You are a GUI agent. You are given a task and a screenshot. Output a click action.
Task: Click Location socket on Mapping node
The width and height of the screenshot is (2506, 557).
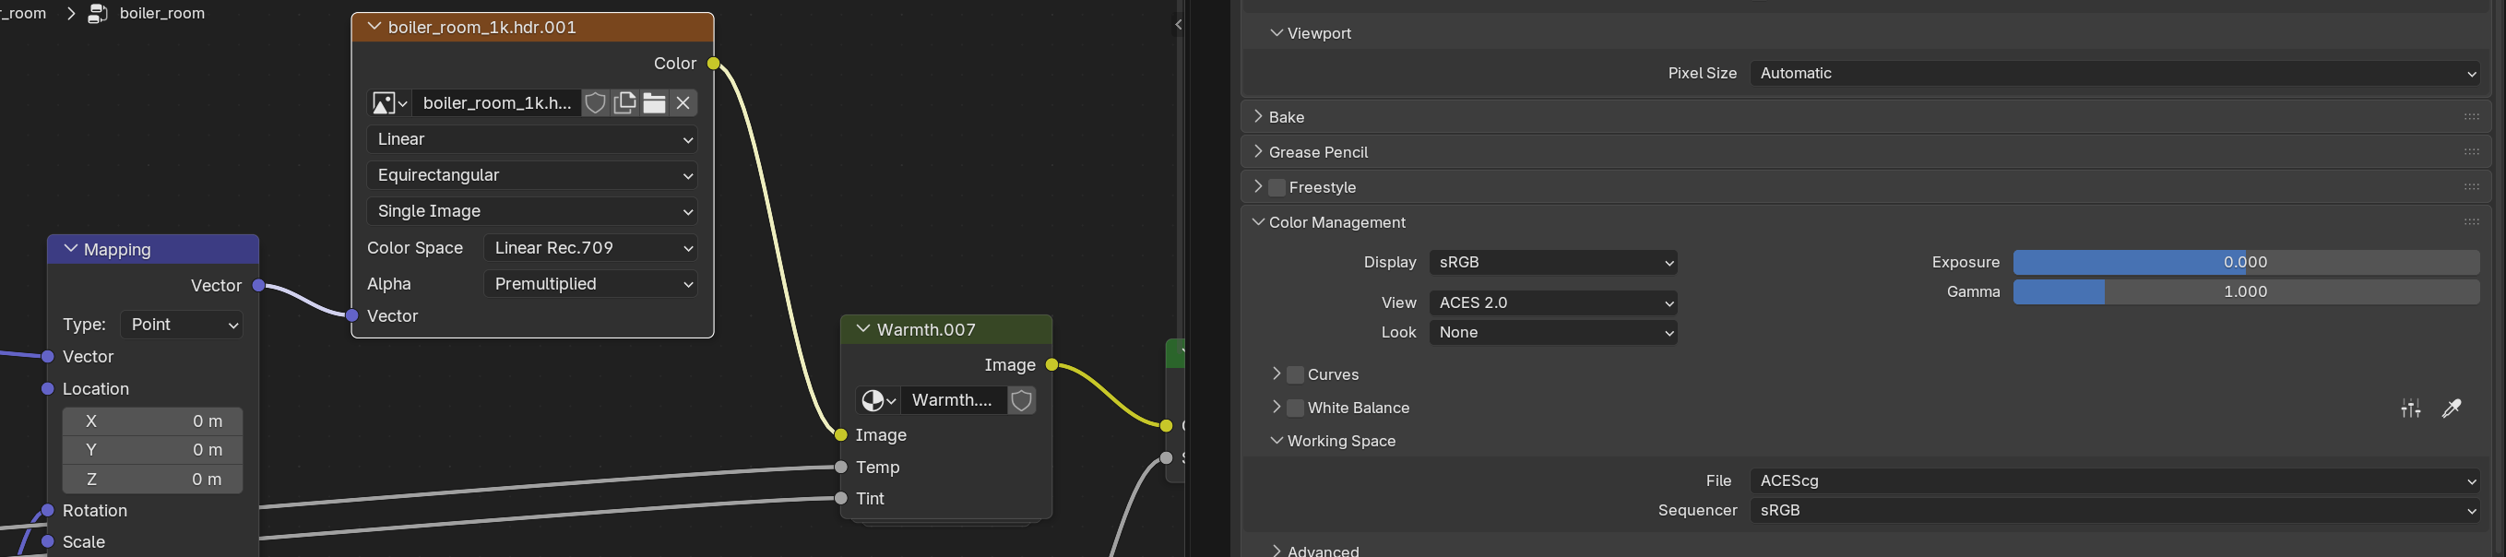point(48,389)
